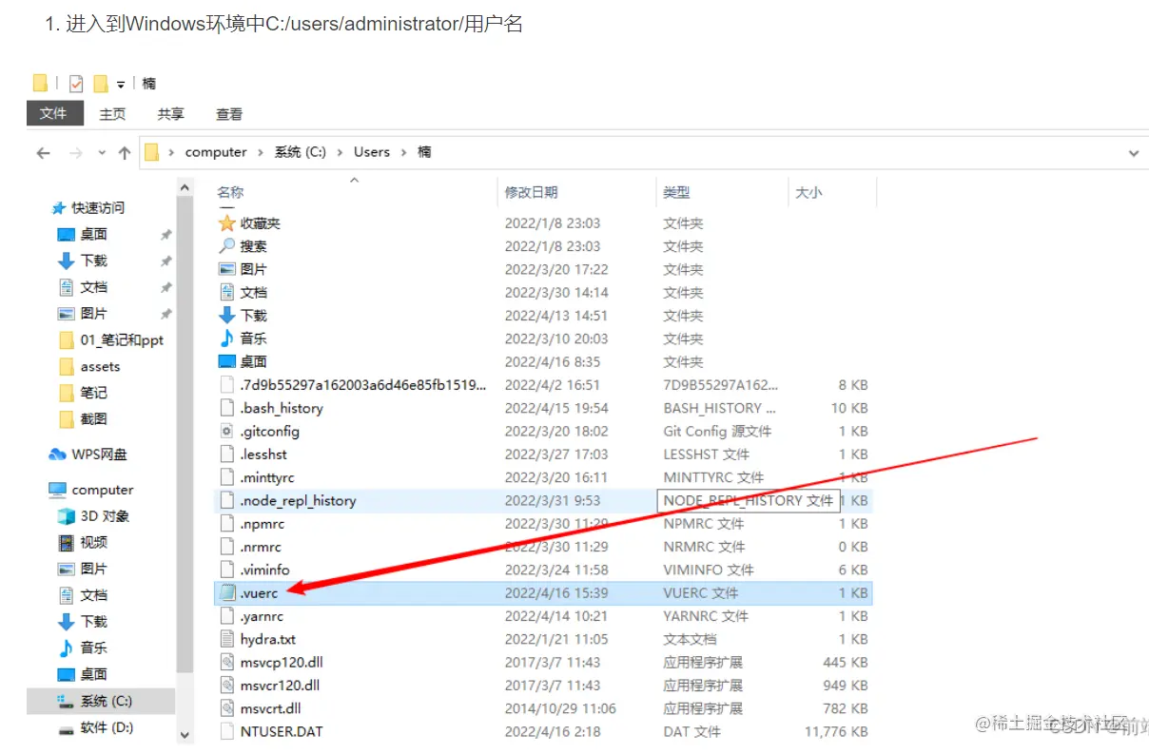
Task: Click the 视频 film icon in sidebar
Action: (x=66, y=543)
